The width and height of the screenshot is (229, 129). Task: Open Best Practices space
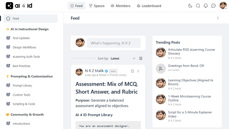(x=21, y=66)
